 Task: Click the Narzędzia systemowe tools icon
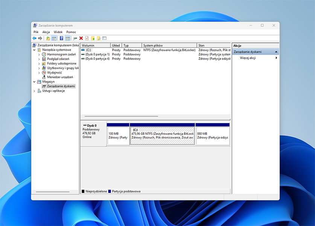[39, 50]
